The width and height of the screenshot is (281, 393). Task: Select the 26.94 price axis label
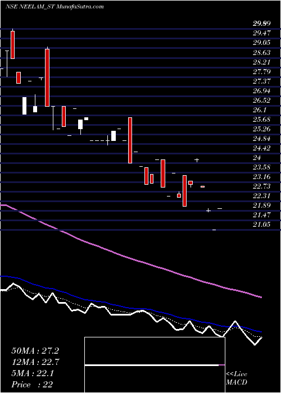pyautogui.click(x=261, y=91)
